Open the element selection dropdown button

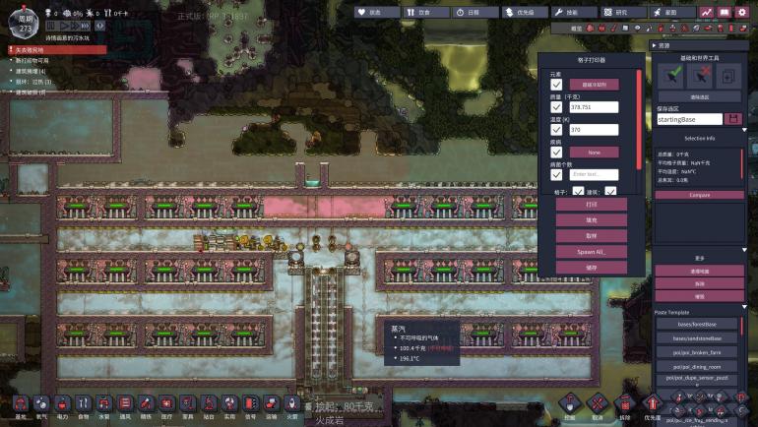pyautogui.click(x=595, y=85)
